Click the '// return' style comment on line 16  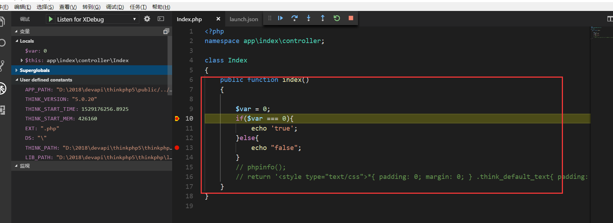click(x=412, y=177)
